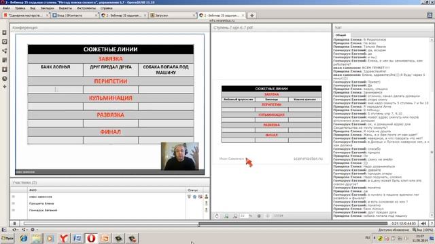Click the Opera icon on the taskbar
This screenshot has height=244, width=435.
[91, 238]
